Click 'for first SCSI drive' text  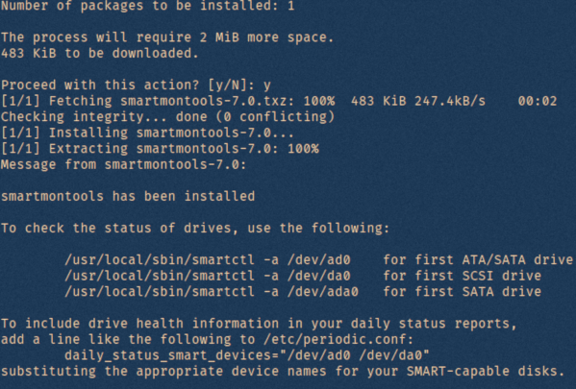pyautogui.click(x=463, y=276)
